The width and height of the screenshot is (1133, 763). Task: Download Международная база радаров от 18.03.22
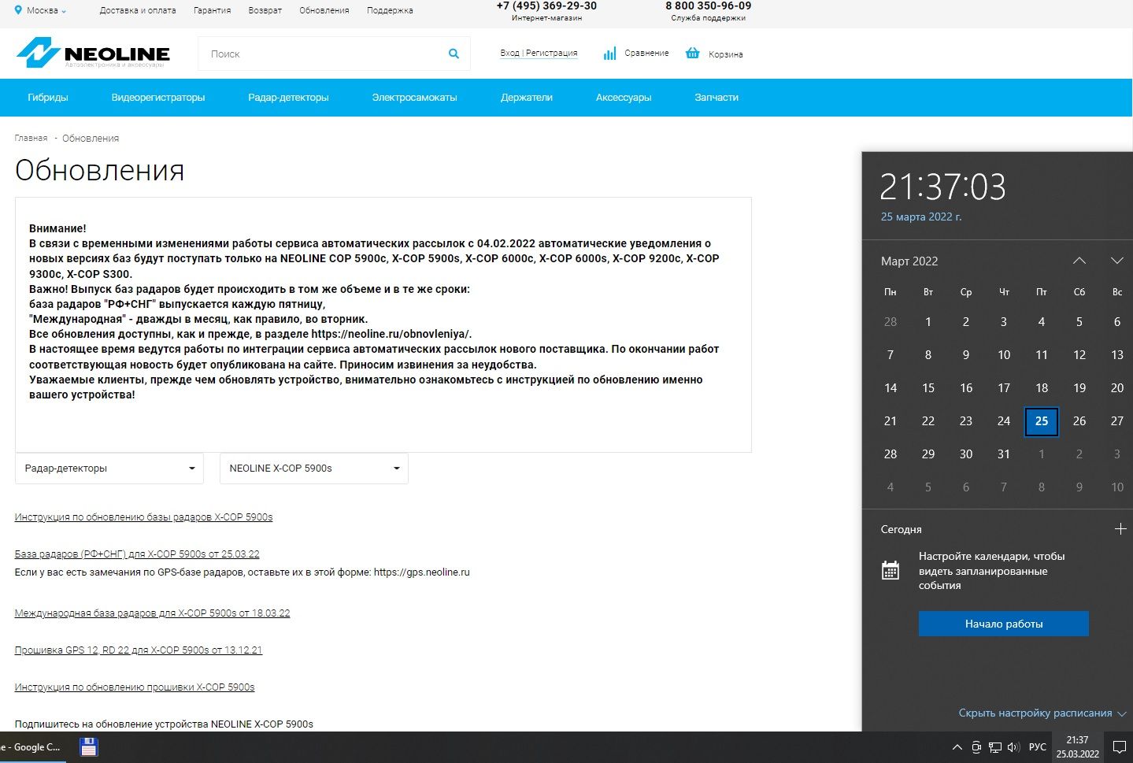(153, 613)
